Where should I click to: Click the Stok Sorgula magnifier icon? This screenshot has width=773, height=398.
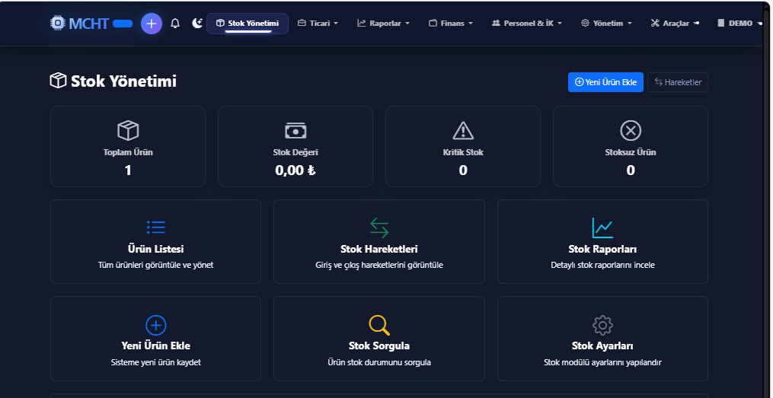[379, 325]
